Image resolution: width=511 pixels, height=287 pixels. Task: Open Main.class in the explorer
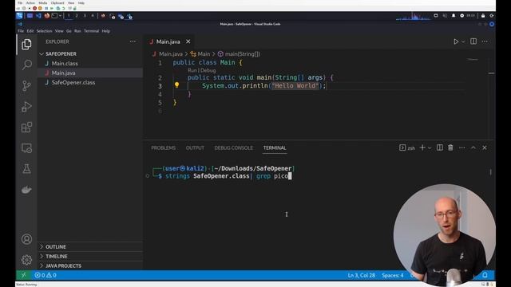click(65, 63)
